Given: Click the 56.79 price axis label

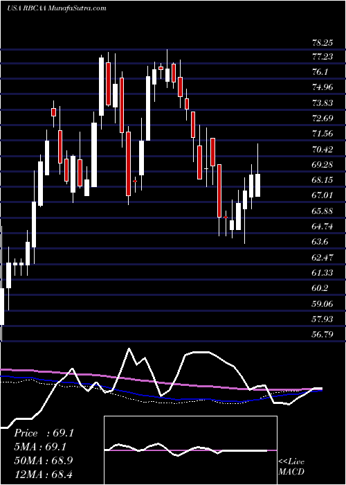Looking at the screenshot, I should pos(323,335).
